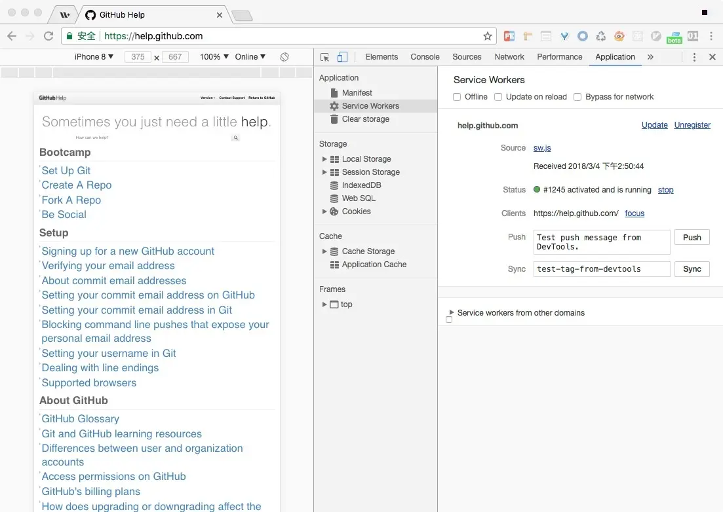This screenshot has width=723, height=512.
Task: Open the Manifest section
Action: pos(357,92)
